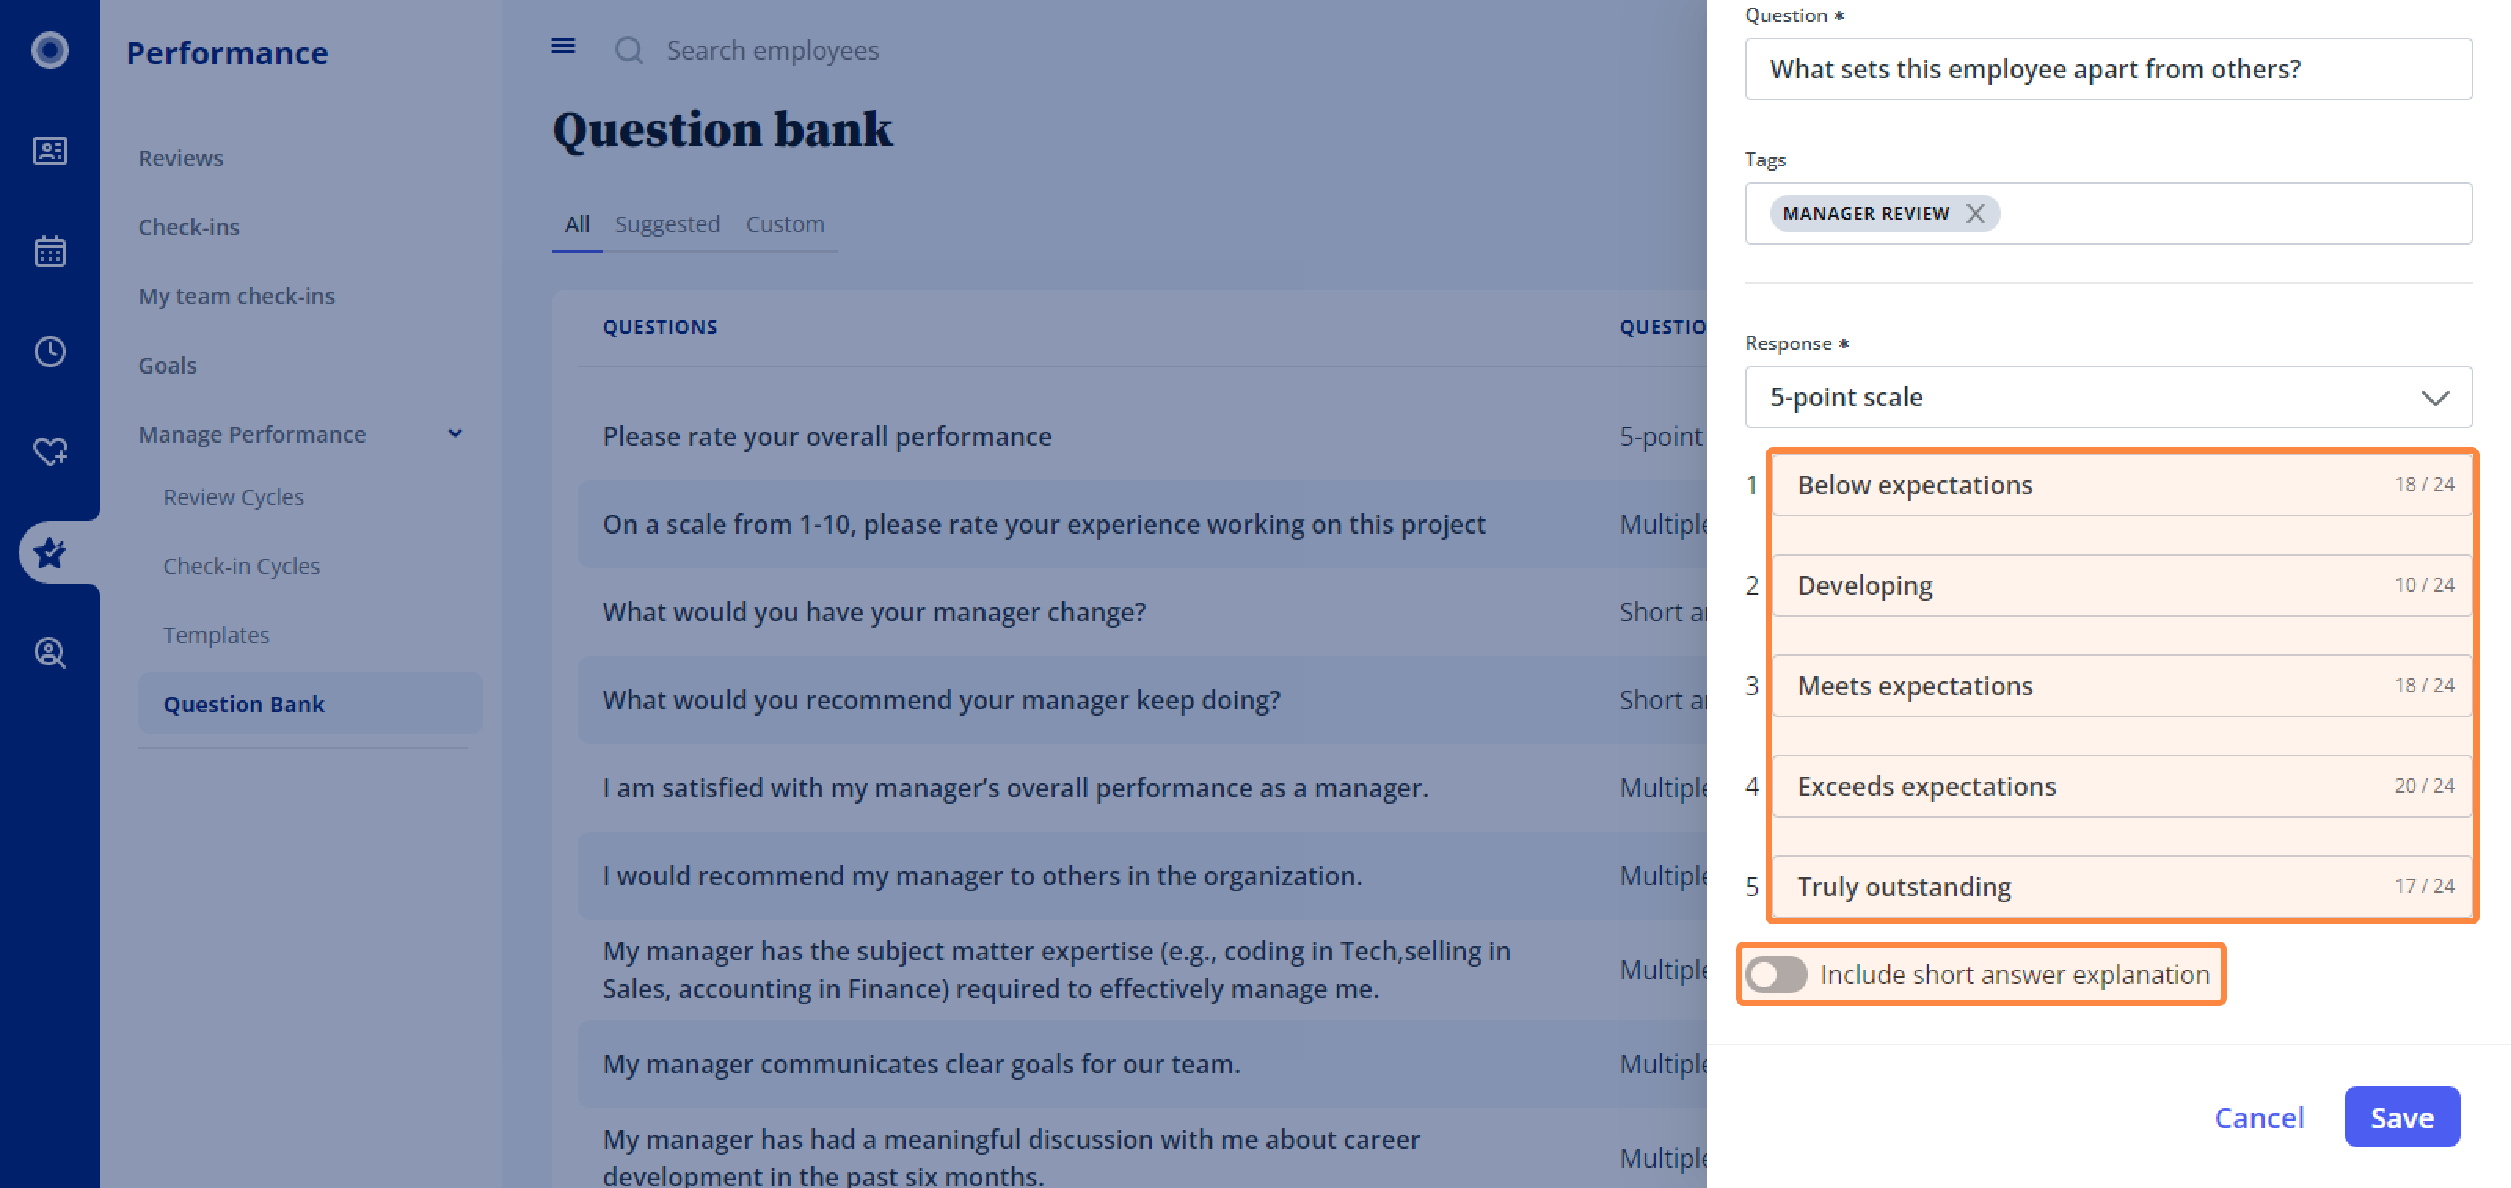Viewport: 2511px width, 1188px height.
Task: Open the person search recruiting icon
Action: (x=49, y=652)
